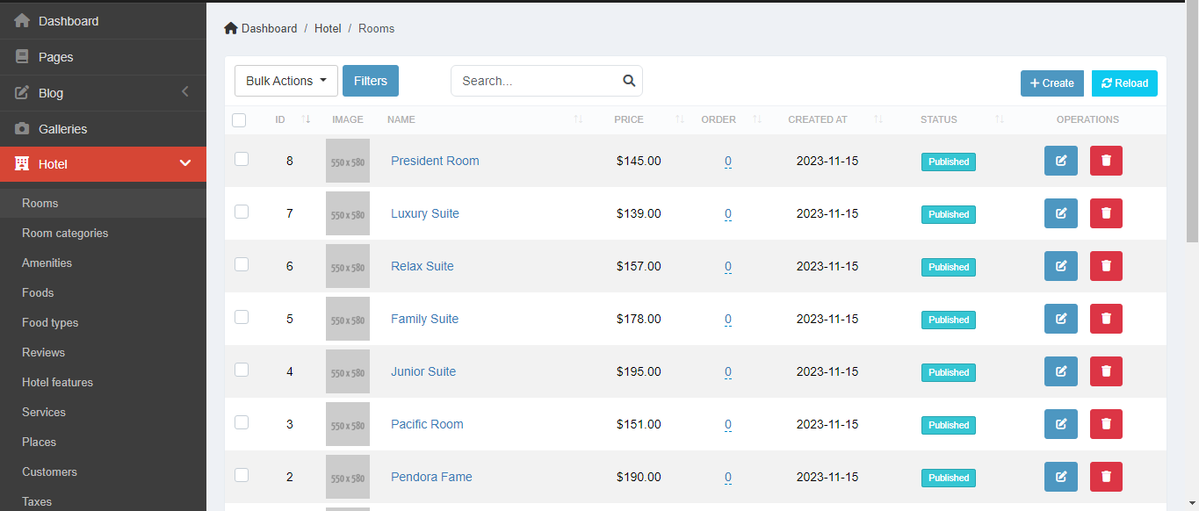Tick the checkbox for Relax Suite row
The height and width of the screenshot is (511, 1199).
point(242,264)
